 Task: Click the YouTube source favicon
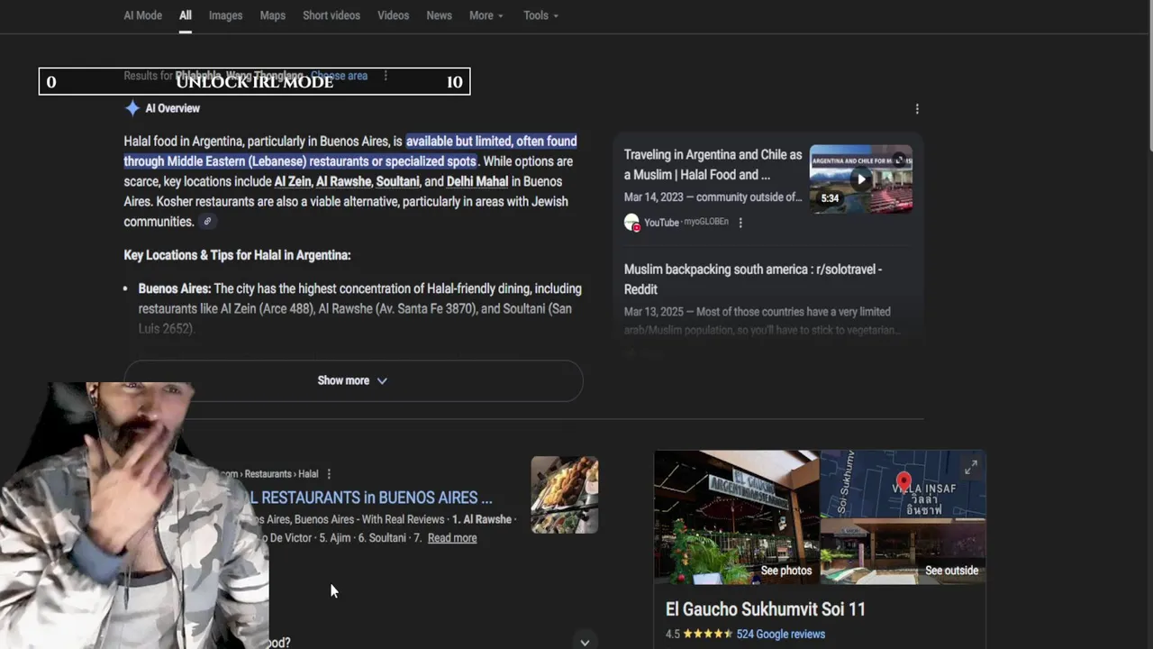tap(631, 223)
